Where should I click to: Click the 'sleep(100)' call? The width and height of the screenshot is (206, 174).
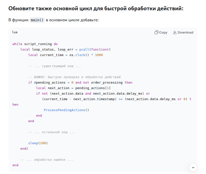(x=38, y=143)
